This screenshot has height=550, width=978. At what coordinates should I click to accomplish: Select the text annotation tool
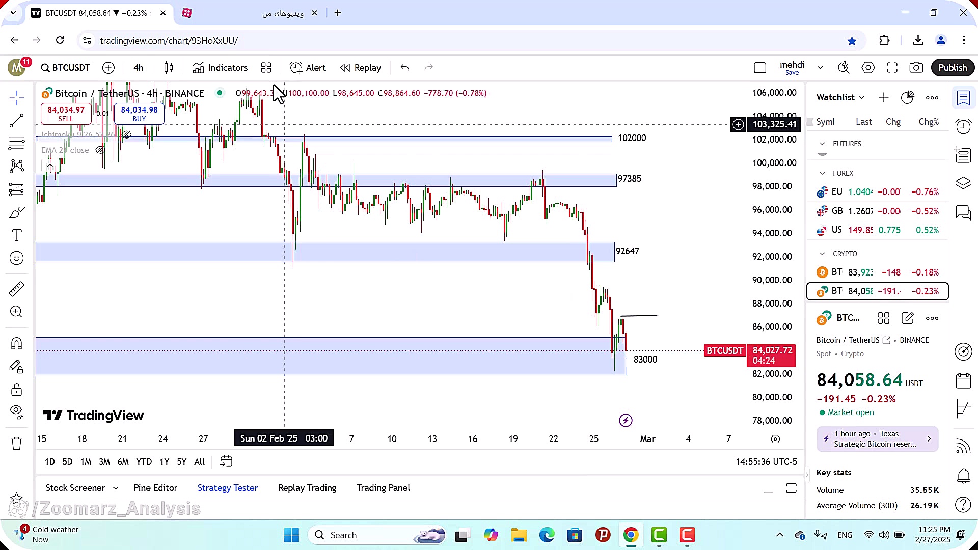pyautogui.click(x=16, y=235)
